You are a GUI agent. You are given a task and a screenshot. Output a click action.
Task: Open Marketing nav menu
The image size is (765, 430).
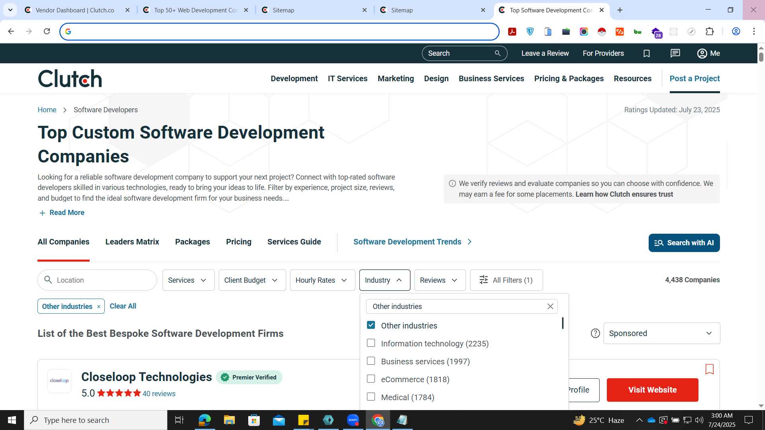pyautogui.click(x=396, y=79)
